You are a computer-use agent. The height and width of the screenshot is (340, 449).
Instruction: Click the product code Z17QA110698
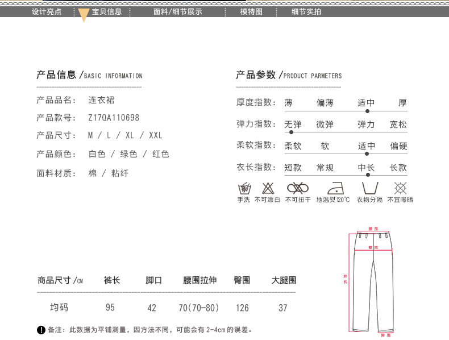(114, 118)
